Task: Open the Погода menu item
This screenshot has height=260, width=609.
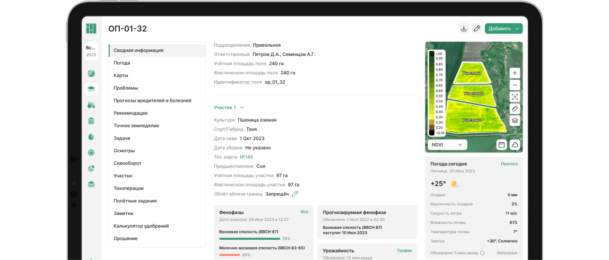Action: [122, 63]
